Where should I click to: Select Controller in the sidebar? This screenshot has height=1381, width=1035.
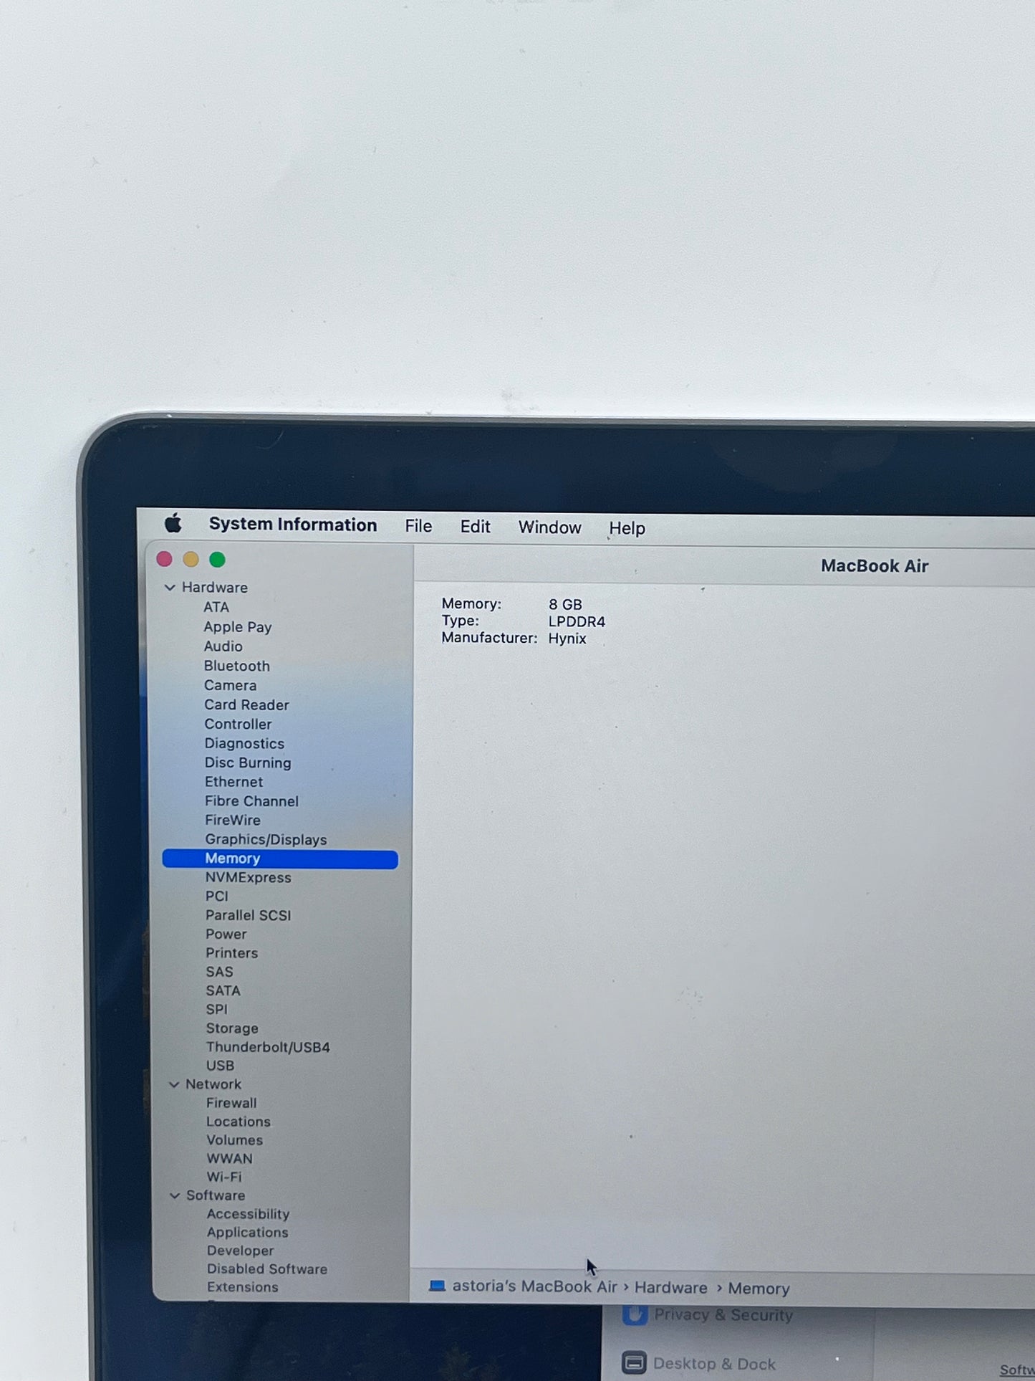coord(239,724)
